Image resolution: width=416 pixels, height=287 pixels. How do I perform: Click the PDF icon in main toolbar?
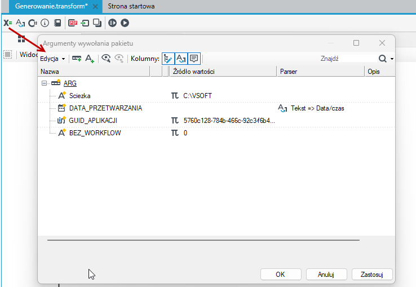[73, 23]
